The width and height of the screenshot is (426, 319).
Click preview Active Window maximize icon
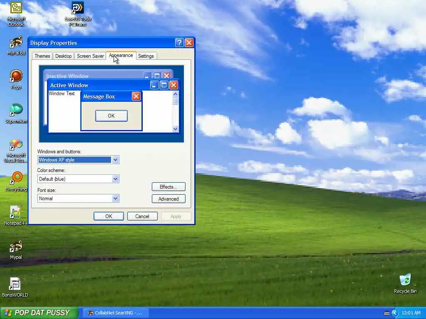[x=164, y=85]
